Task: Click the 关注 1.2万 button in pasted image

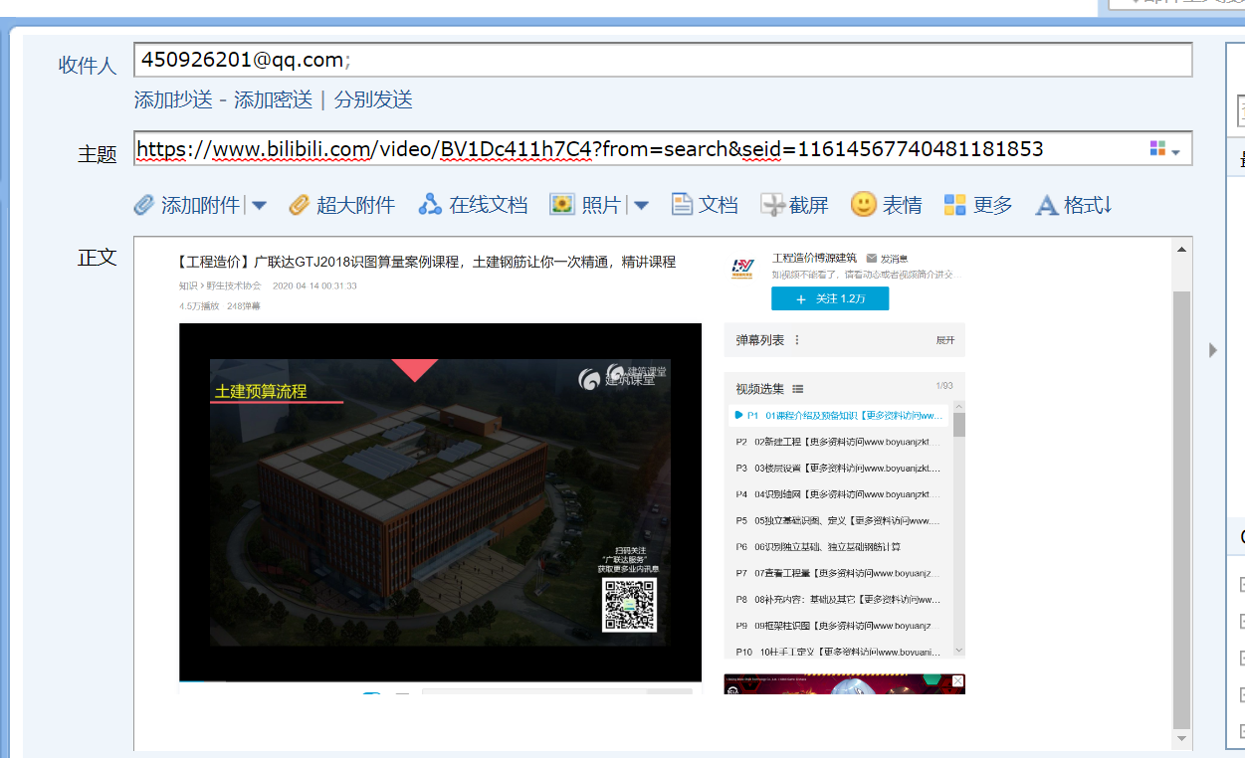Action: coord(830,298)
